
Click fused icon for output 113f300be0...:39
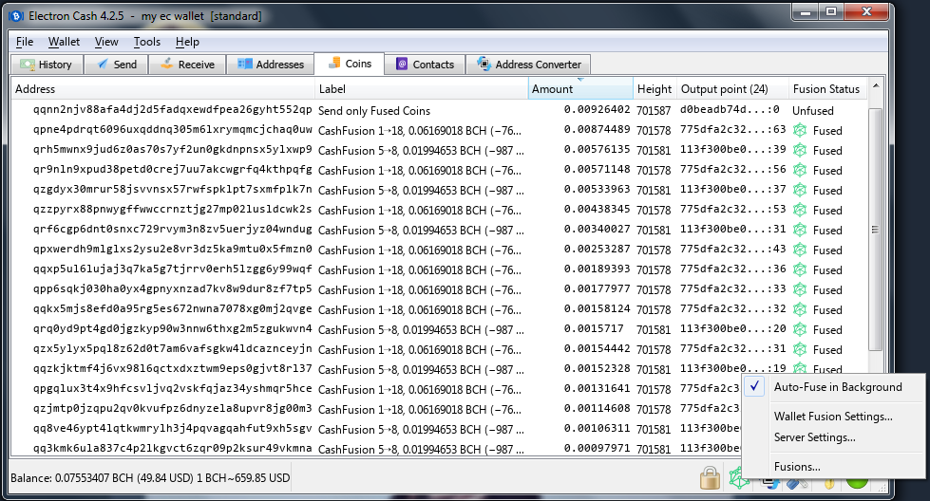coord(800,151)
